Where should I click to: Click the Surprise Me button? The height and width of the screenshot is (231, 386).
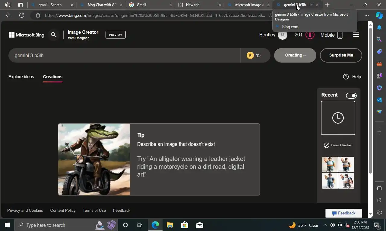click(341, 55)
